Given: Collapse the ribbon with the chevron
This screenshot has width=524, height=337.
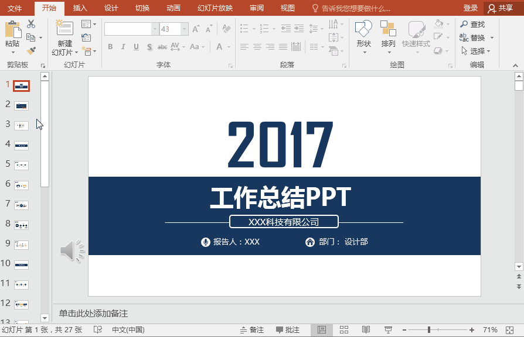Looking at the screenshot, I should click(515, 66).
